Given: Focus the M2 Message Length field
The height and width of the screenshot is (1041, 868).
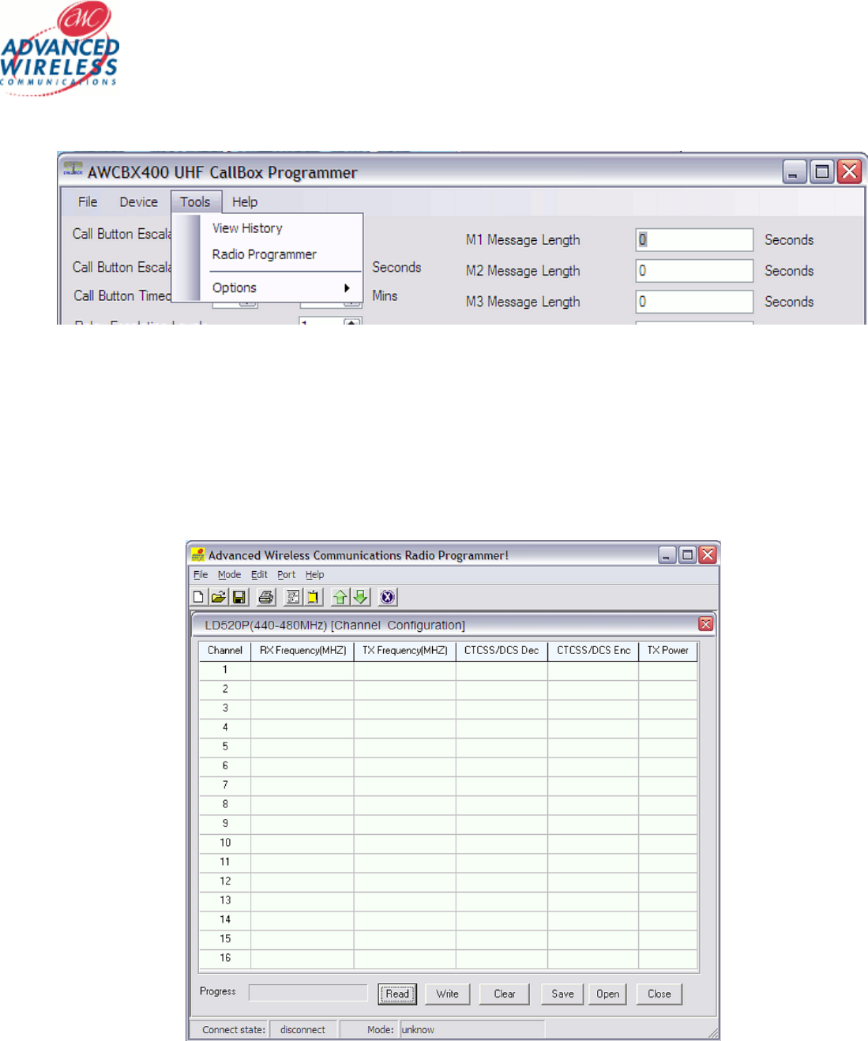Looking at the screenshot, I should coord(694,271).
